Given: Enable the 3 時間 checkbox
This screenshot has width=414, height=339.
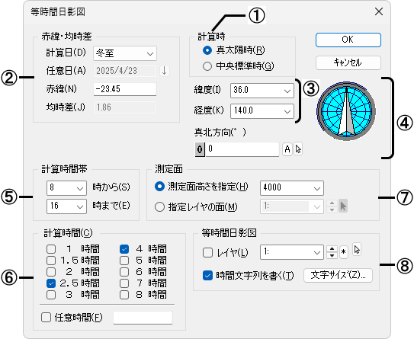Looking at the screenshot, I should (x=51, y=294).
